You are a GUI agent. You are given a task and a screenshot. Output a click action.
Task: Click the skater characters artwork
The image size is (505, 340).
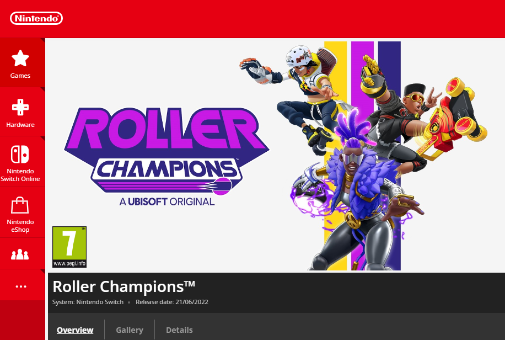(x=363, y=156)
